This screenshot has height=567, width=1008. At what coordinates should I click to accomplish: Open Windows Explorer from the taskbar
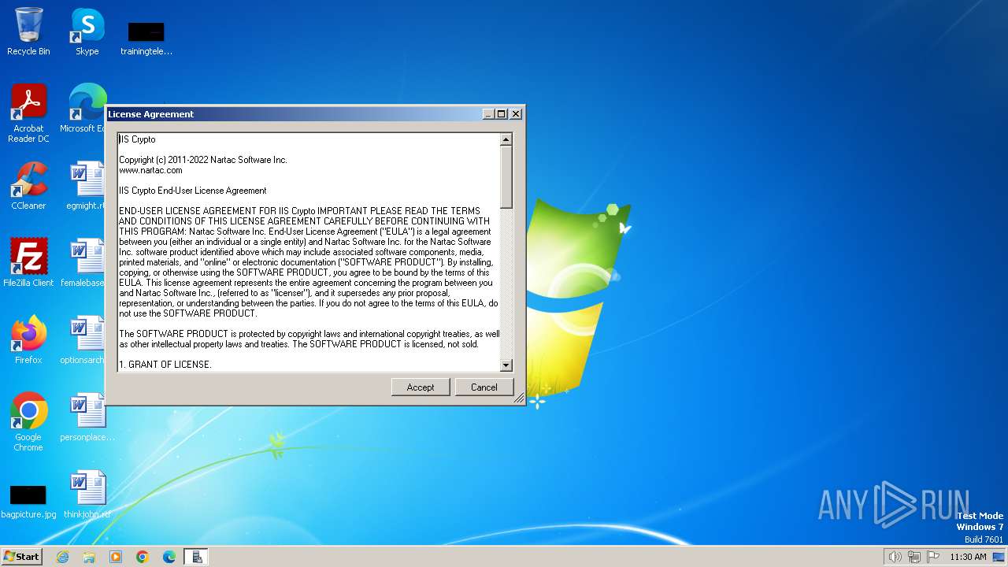89,557
